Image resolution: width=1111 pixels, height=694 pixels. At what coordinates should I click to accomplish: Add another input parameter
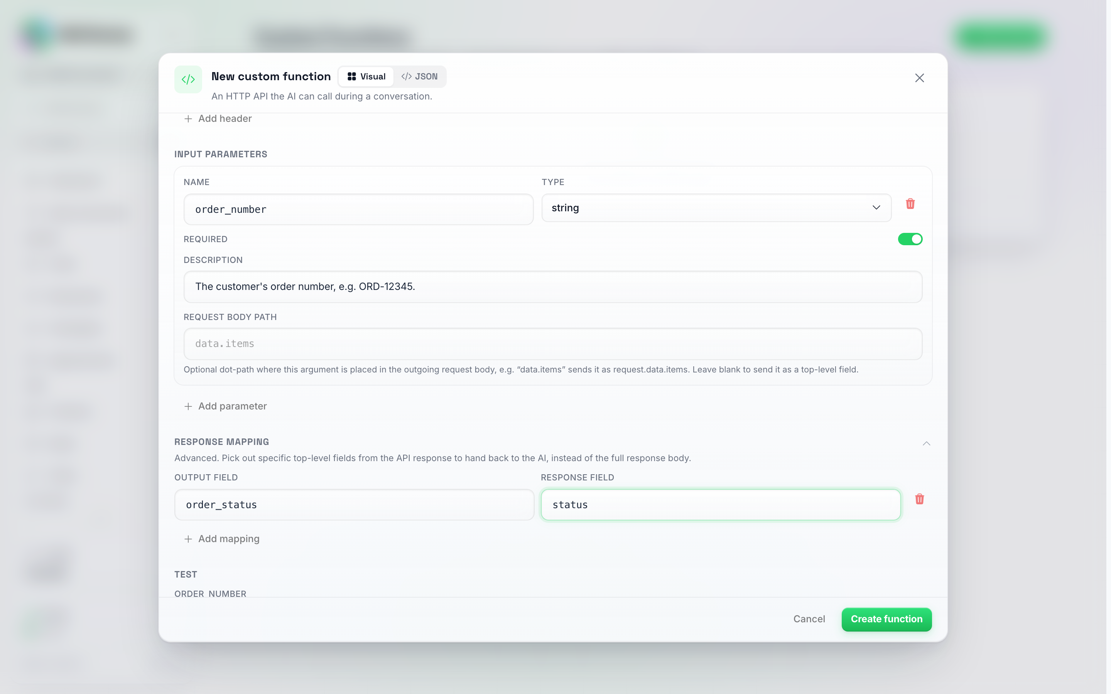coord(225,406)
